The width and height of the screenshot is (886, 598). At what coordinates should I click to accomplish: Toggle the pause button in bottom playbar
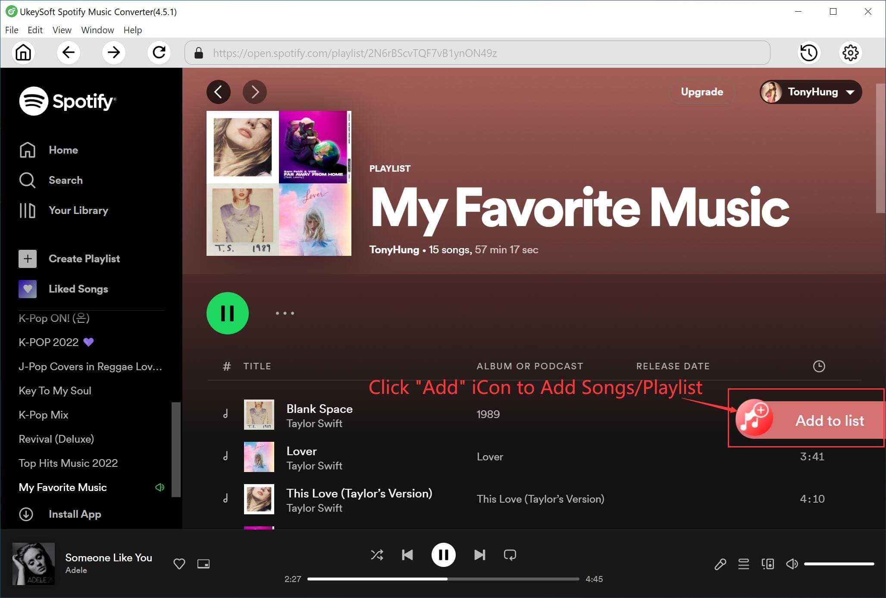pos(443,555)
